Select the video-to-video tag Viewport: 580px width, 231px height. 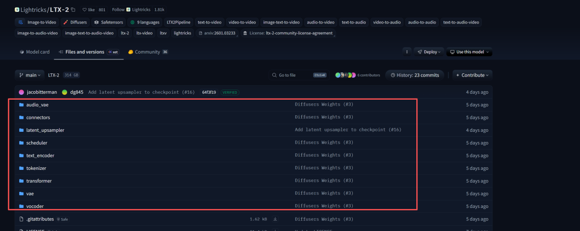242,22
